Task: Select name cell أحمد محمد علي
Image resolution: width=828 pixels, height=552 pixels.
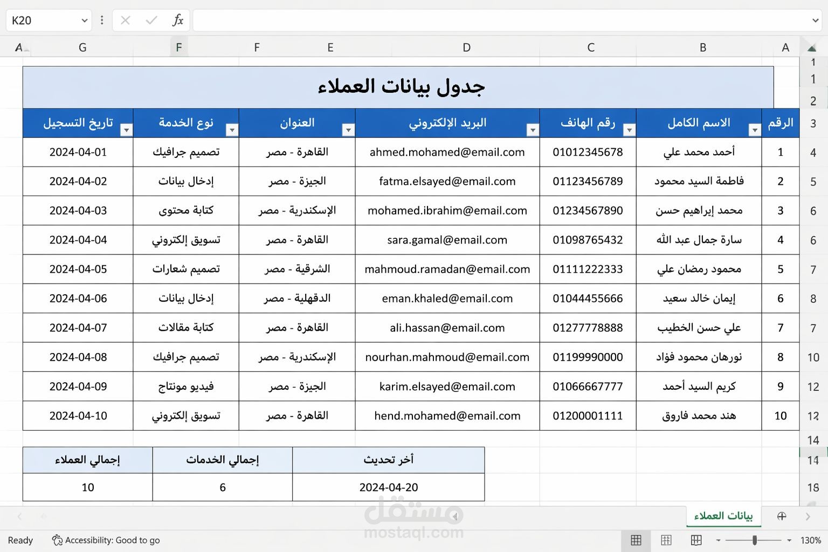Action: [x=699, y=152]
